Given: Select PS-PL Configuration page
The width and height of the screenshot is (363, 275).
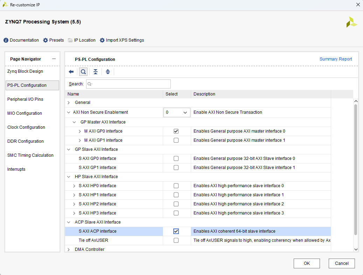Looking at the screenshot, I should (32, 85).
